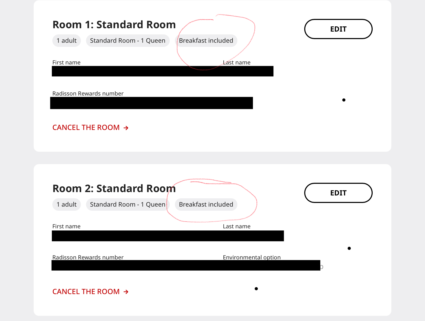Image resolution: width=425 pixels, height=321 pixels.
Task: Click Room 1's "Breakfast included" tag
Action: coord(206,41)
